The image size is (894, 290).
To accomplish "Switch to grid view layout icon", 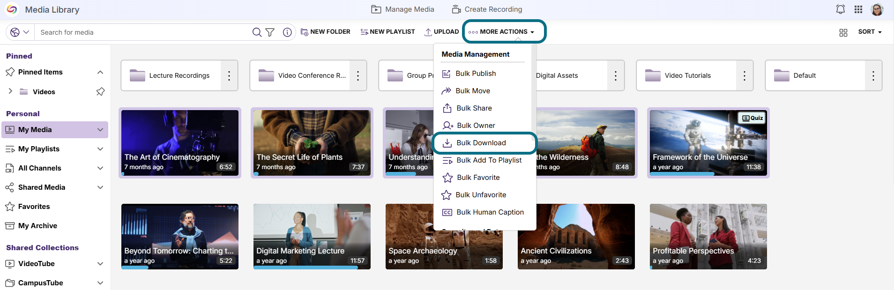I will [843, 32].
